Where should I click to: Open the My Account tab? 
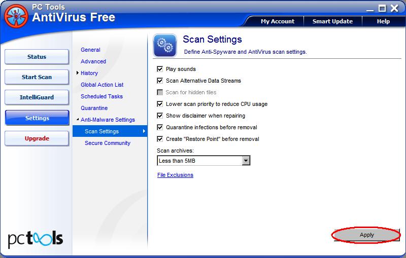pyautogui.click(x=277, y=21)
